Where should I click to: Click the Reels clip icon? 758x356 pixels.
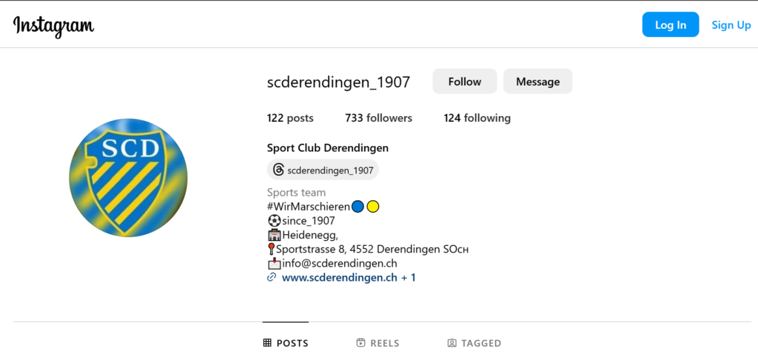(x=360, y=343)
